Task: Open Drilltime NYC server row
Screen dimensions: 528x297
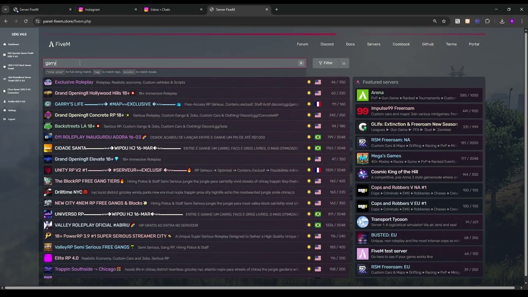Action: 196,192
